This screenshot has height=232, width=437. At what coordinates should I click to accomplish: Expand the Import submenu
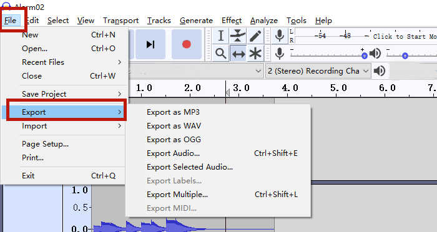click(64, 126)
